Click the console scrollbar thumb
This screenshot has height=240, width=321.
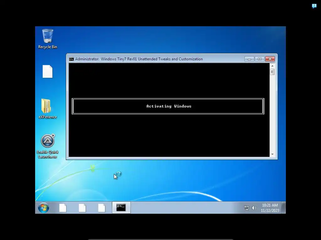click(x=272, y=72)
